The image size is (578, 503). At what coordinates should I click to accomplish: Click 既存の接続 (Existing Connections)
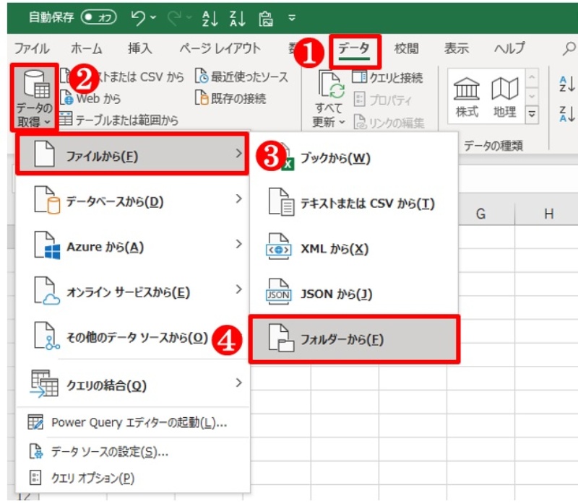coord(230,98)
